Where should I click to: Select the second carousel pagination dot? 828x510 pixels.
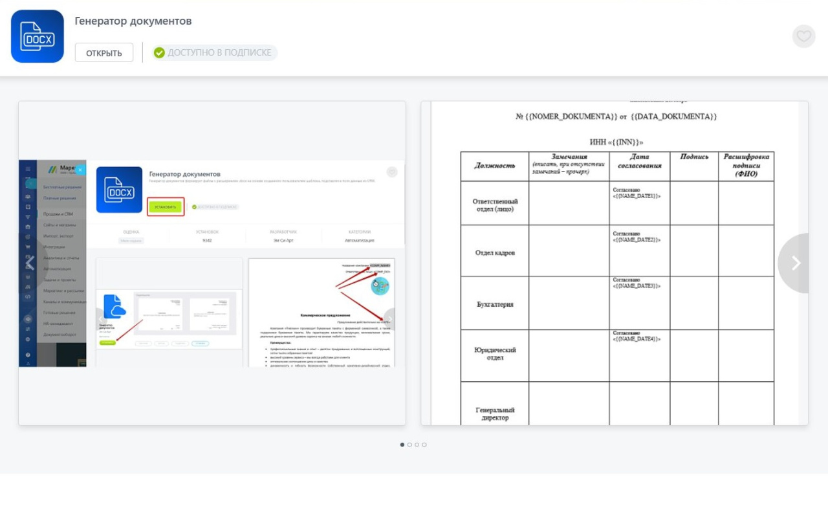coord(409,445)
